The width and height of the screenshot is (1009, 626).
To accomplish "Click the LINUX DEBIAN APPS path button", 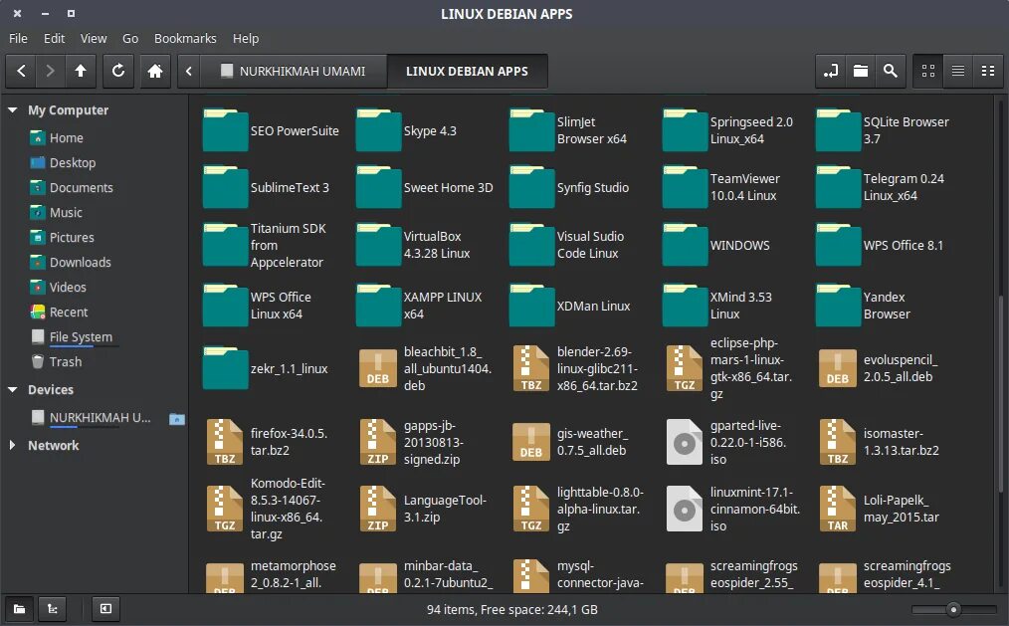I will pyautogui.click(x=467, y=71).
